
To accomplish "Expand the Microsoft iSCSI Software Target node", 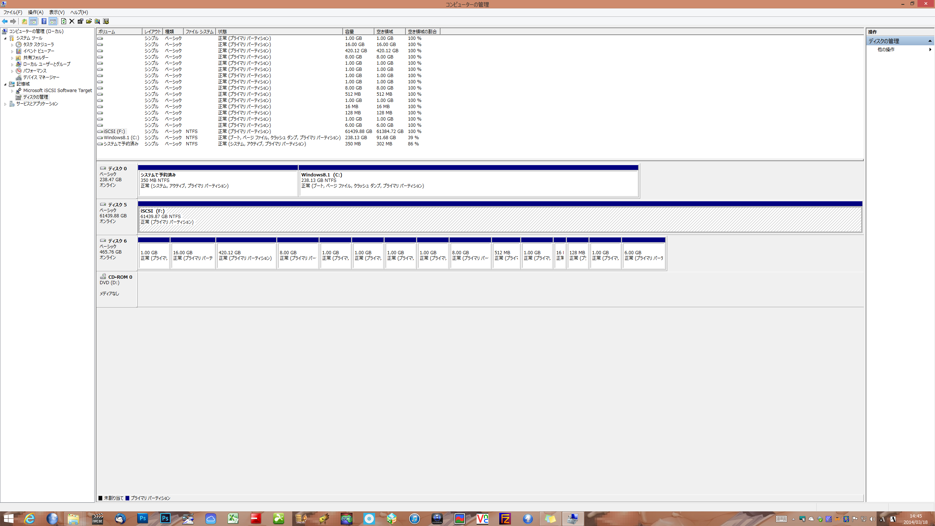I will (12, 91).
